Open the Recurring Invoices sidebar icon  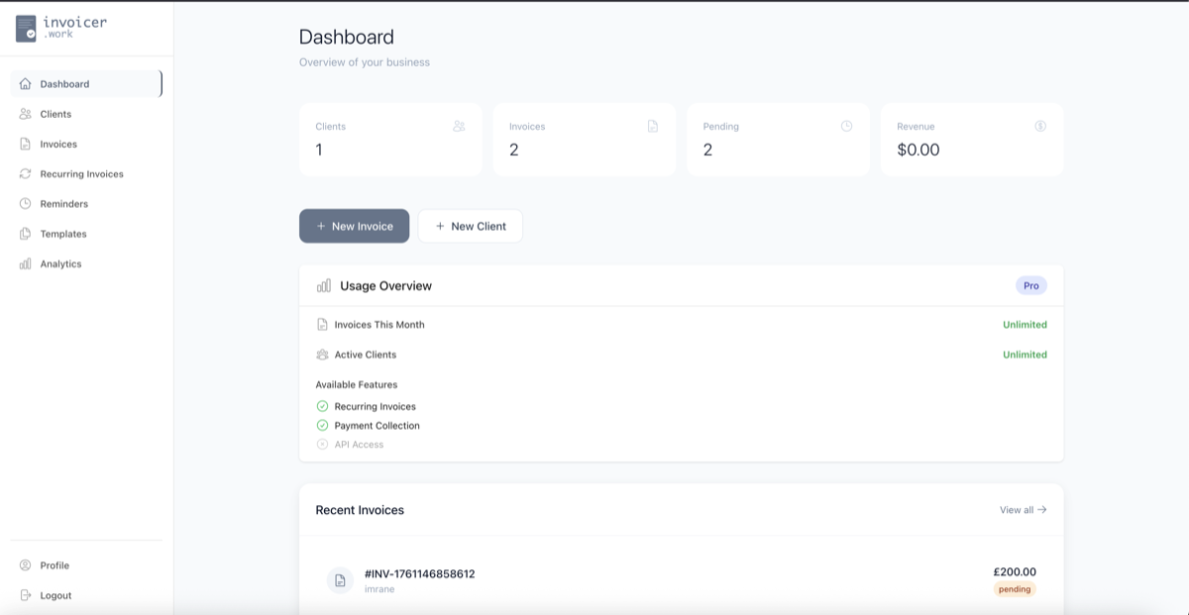coord(24,173)
